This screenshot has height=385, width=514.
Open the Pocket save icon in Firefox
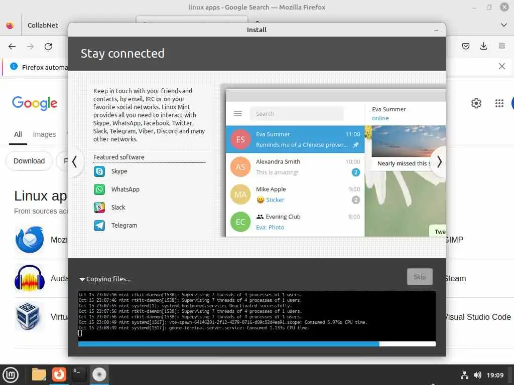465,46
